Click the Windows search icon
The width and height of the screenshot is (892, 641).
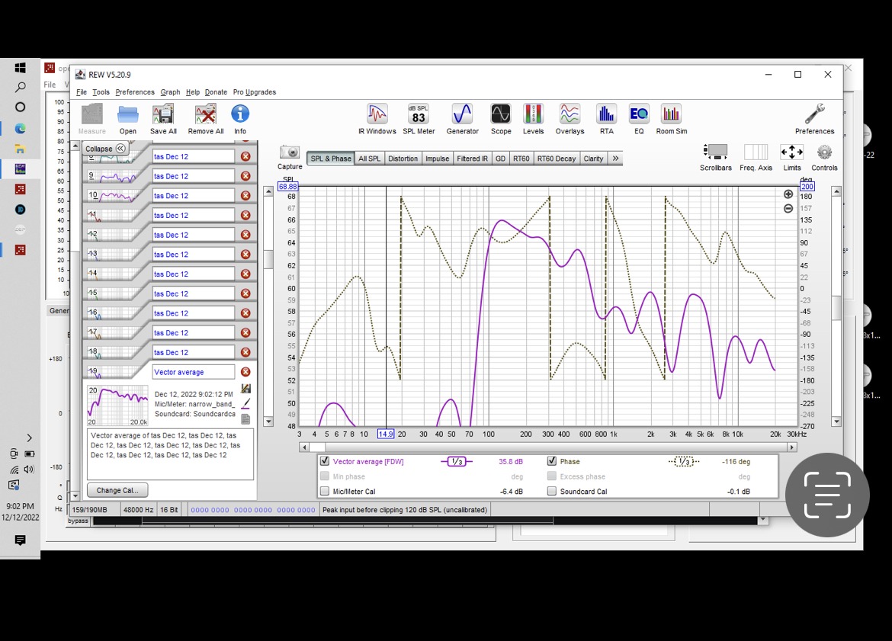point(20,87)
